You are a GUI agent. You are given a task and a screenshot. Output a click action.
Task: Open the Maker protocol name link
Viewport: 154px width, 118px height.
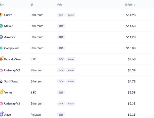[8, 26]
